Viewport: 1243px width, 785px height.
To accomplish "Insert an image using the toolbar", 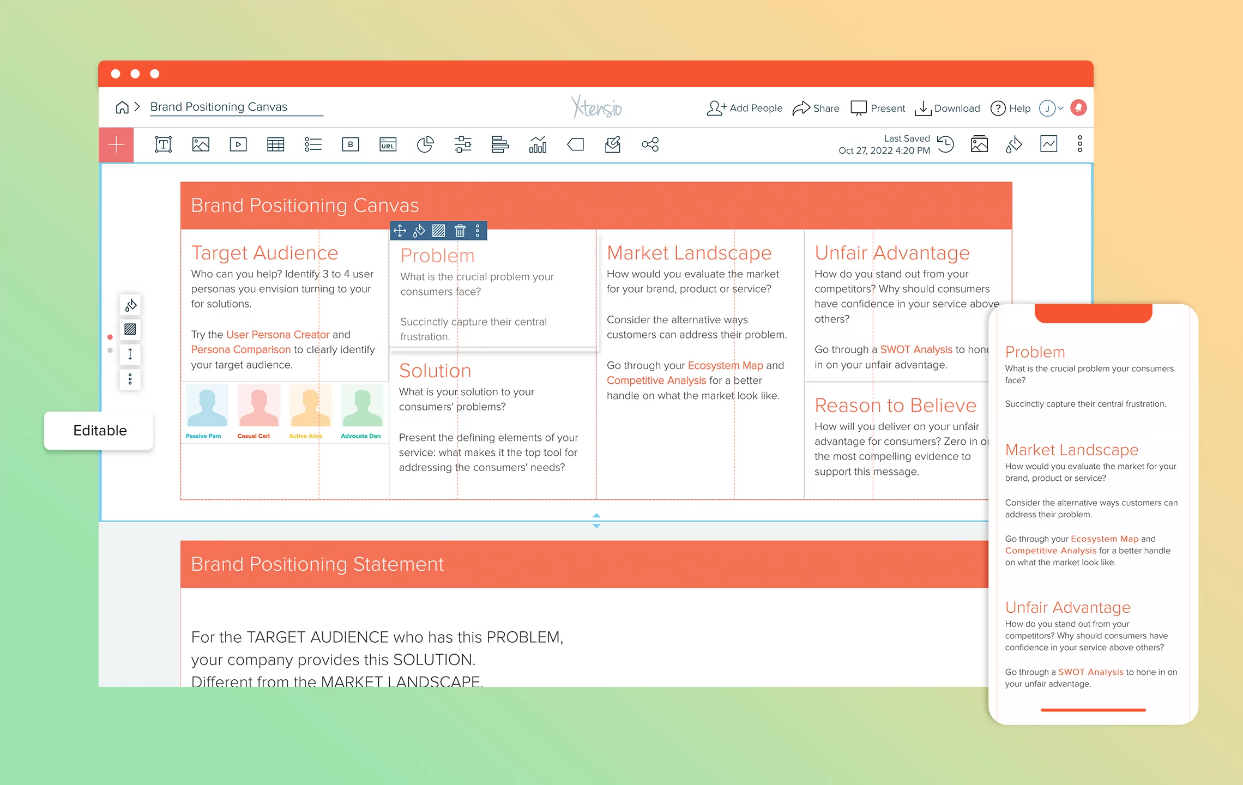I will [201, 144].
